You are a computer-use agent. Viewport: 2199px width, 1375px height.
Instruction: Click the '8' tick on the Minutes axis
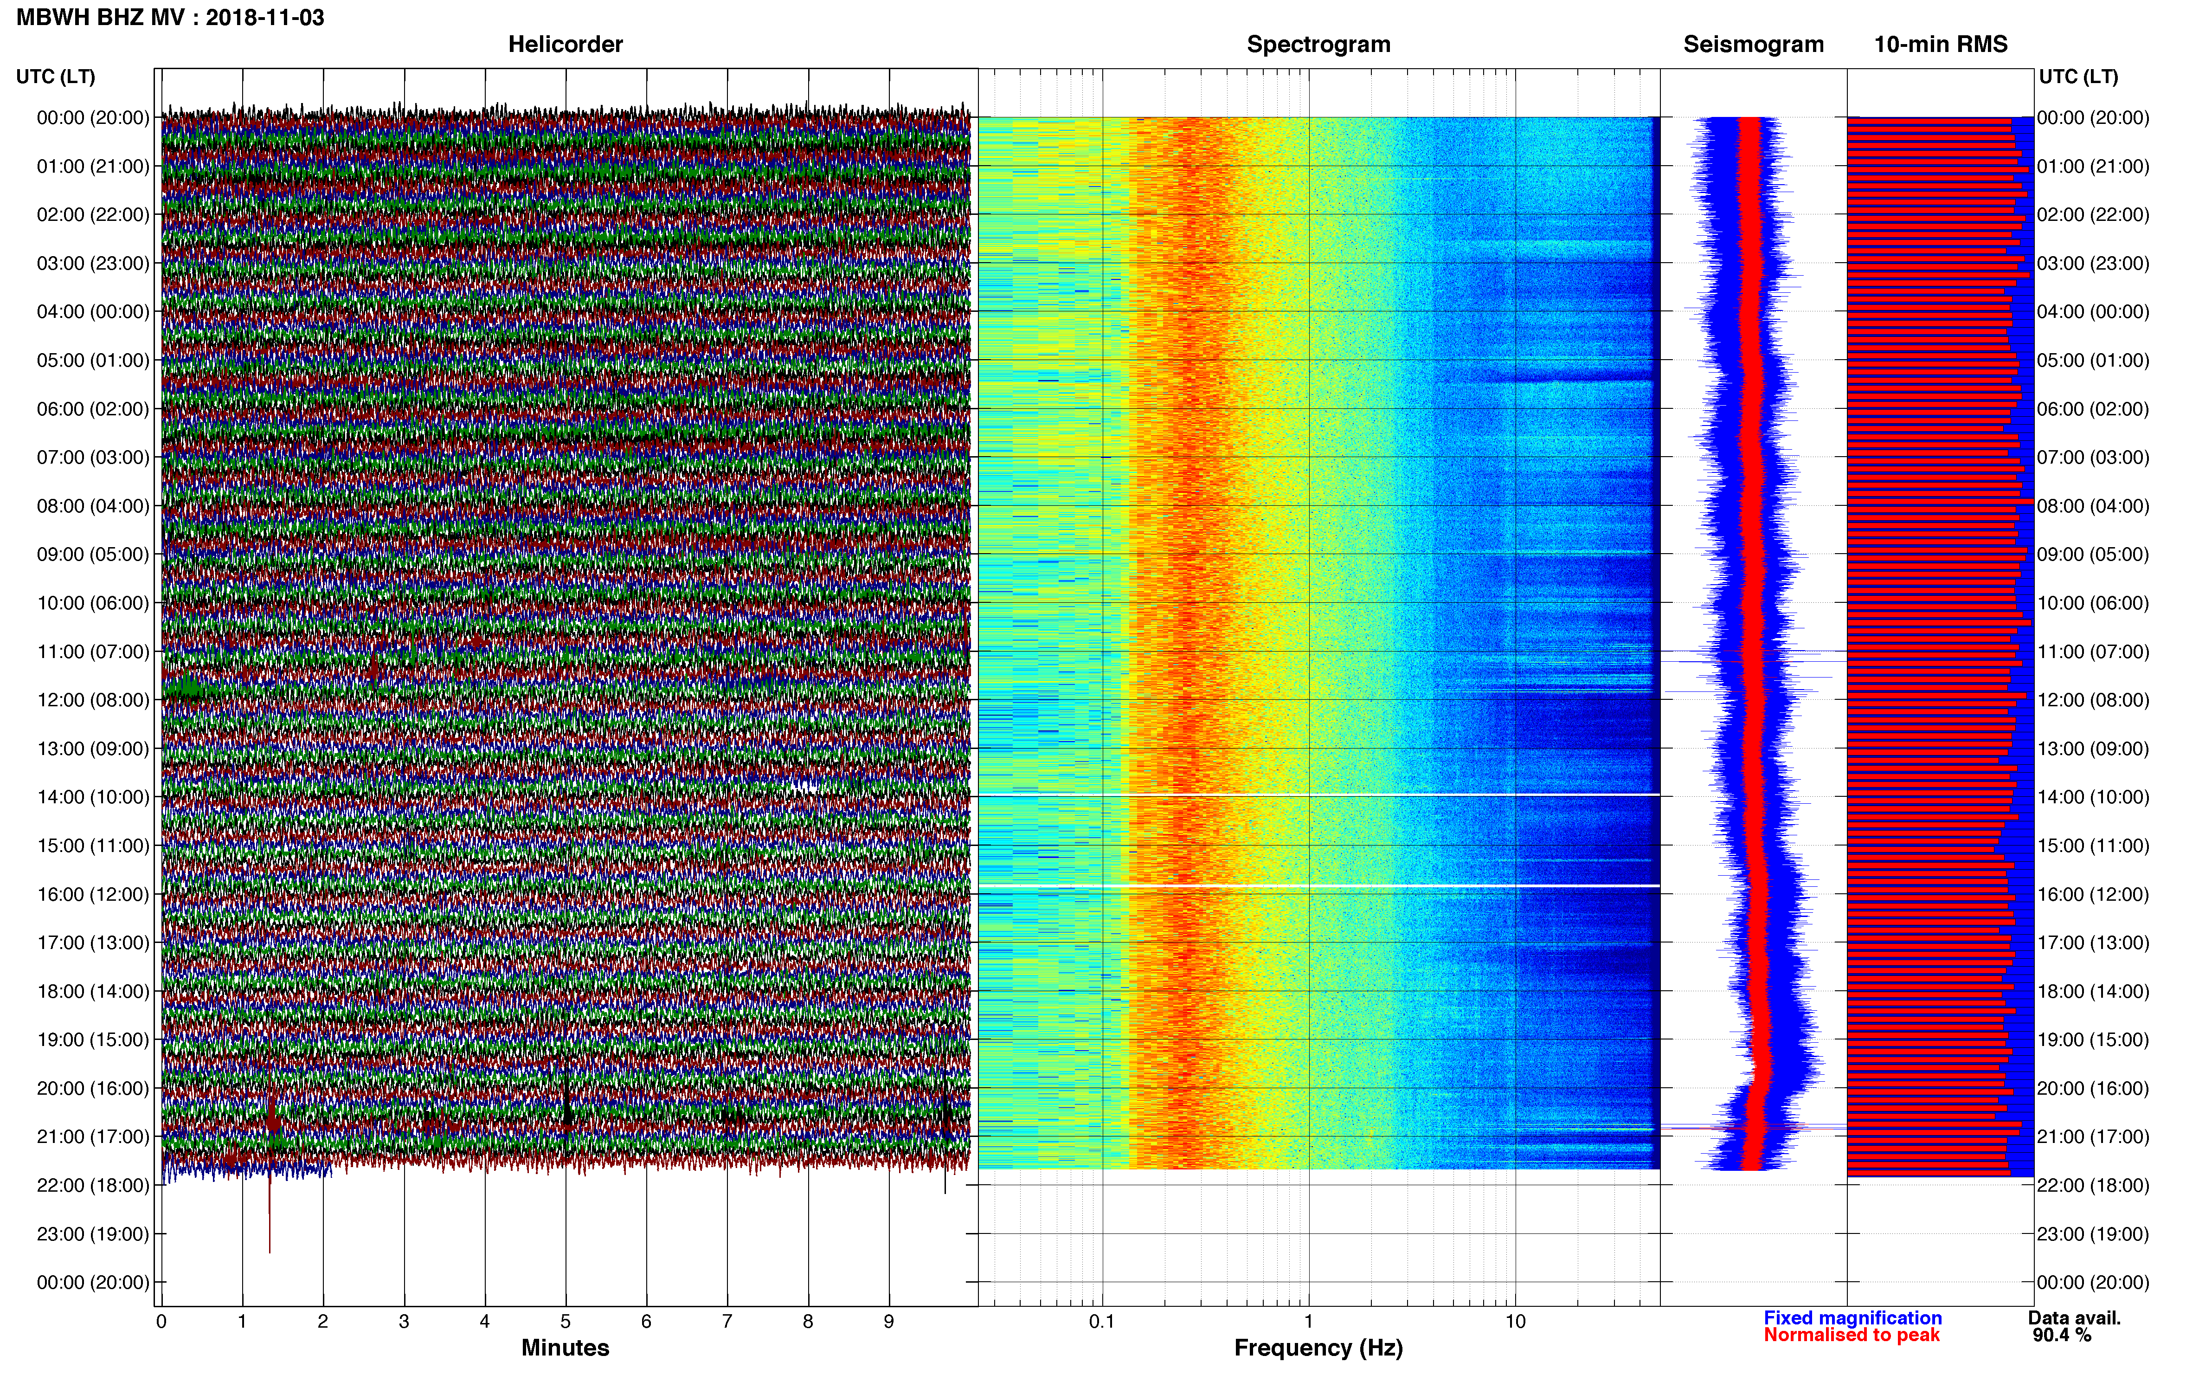(x=808, y=1322)
